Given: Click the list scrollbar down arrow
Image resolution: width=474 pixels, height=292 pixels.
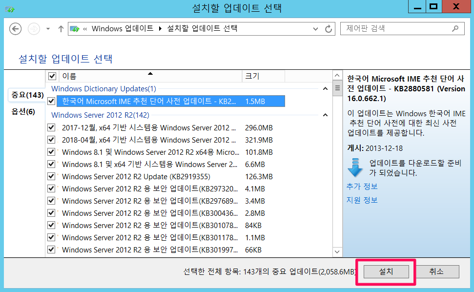Looking at the screenshot, I should point(337,252).
